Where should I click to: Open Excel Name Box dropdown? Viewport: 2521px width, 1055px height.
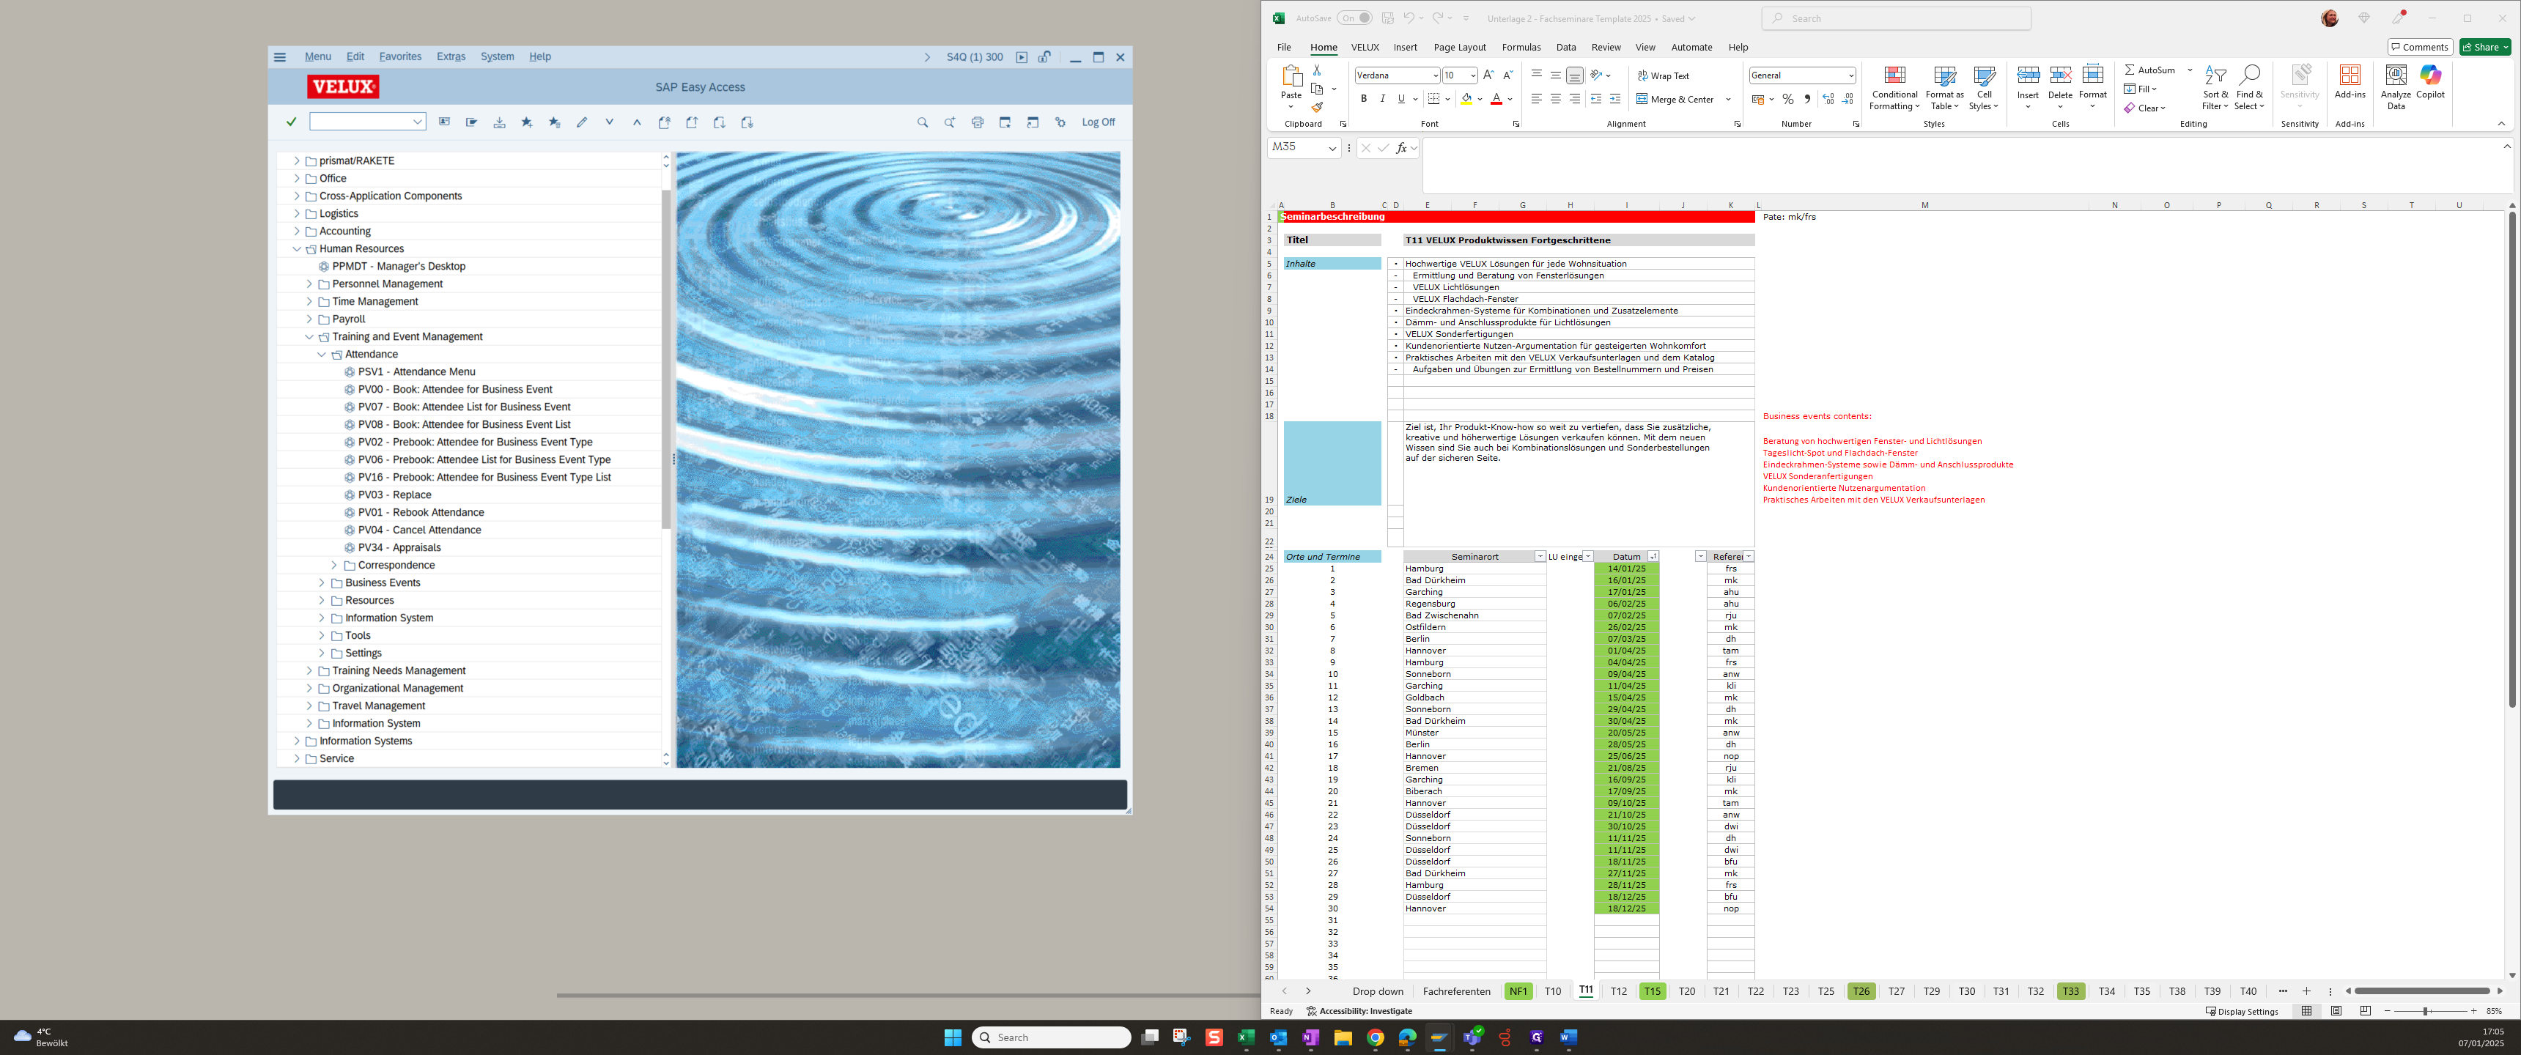pos(1332,148)
